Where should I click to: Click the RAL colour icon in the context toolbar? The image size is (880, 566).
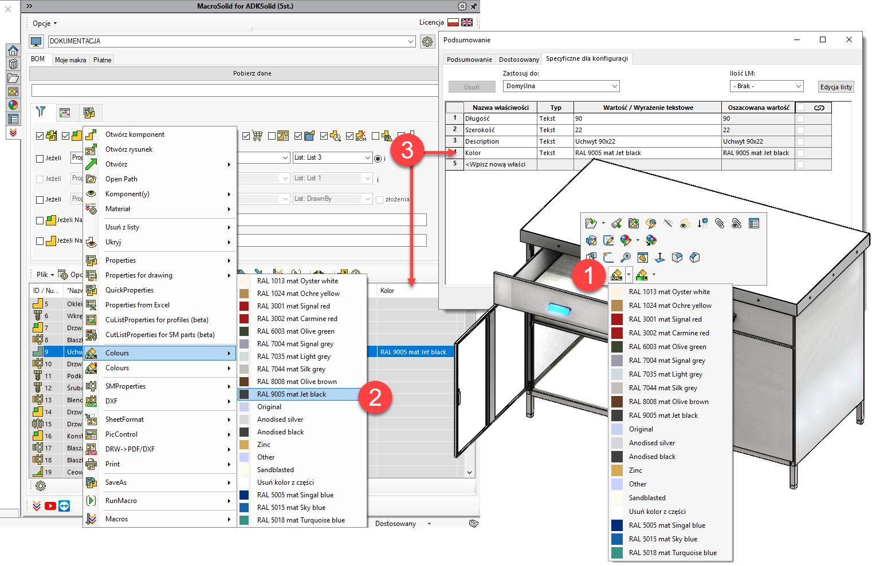pyautogui.click(x=616, y=275)
